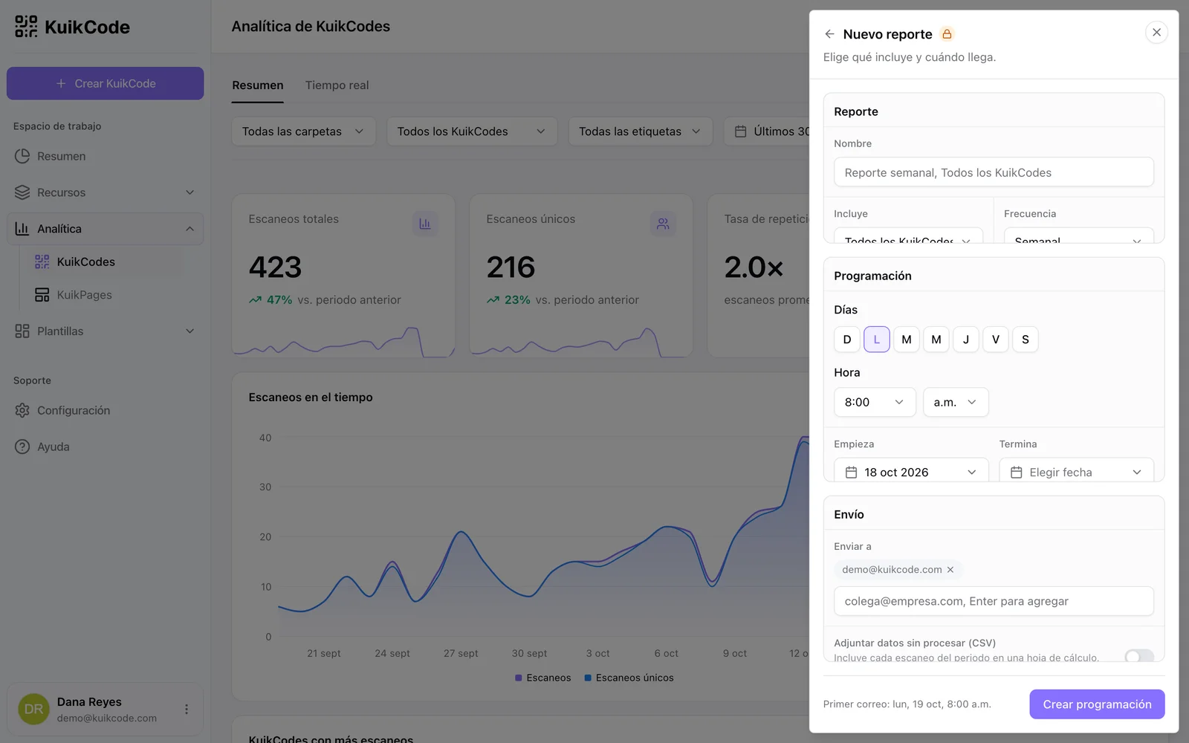Open the Termina Elegir fecha picker
The height and width of the screenshot is (743, 1189).
tap(1076, 471)
